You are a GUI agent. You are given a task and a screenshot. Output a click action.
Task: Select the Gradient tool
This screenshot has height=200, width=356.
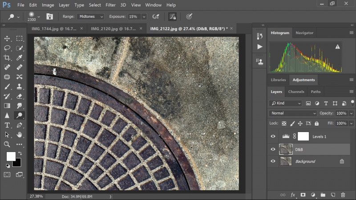(7, 106)
